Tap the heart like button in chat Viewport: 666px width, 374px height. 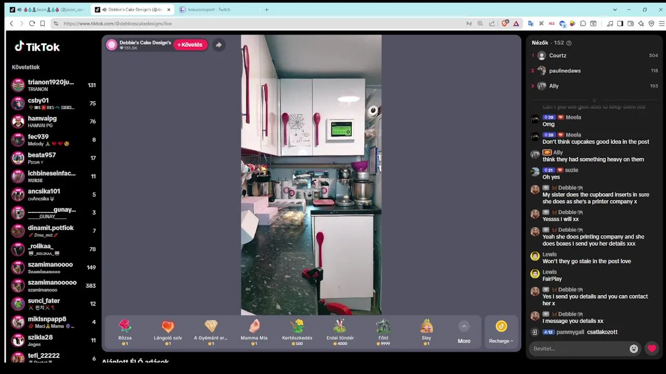(652, 349)
